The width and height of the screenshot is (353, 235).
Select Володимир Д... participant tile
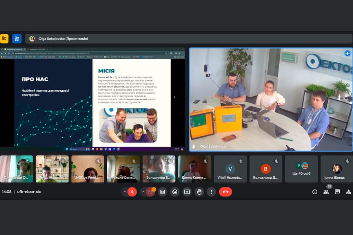click(266, 169)
